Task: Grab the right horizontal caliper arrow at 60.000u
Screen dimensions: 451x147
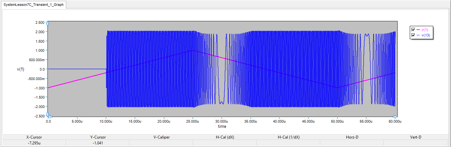Action: pyautogui.click(x=395, y=117)
